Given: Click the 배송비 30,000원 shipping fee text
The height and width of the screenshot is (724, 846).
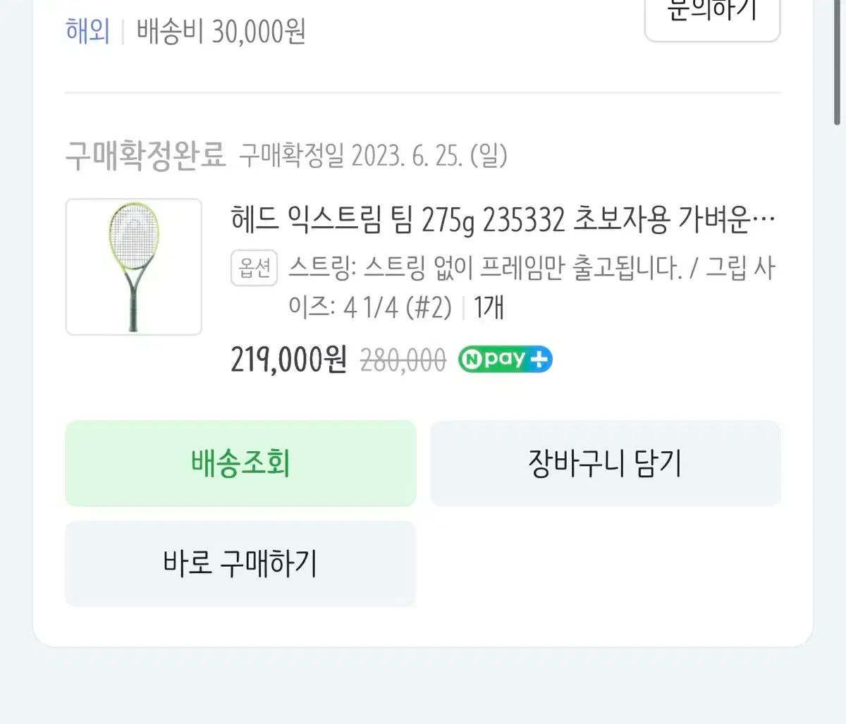Looking at the screenshot, I should pyautogui.click(x=221, y=32).
